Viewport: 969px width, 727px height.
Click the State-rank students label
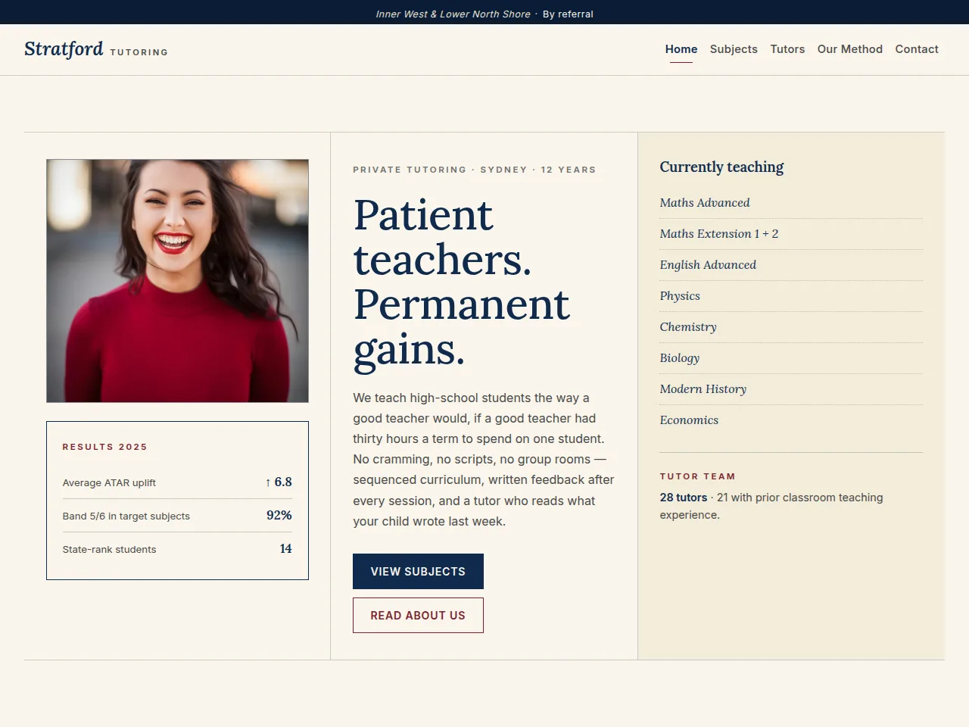coord(109,550)
